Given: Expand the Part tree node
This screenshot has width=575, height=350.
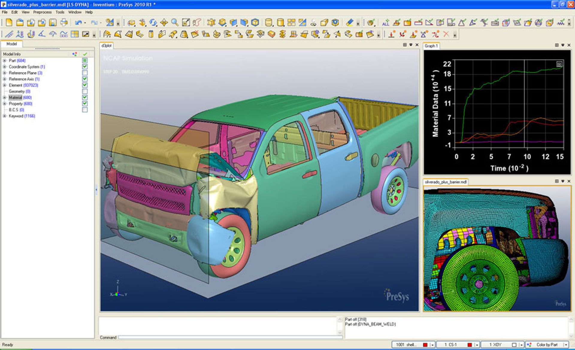Looking at the screenshot, I should click(4, 61).
